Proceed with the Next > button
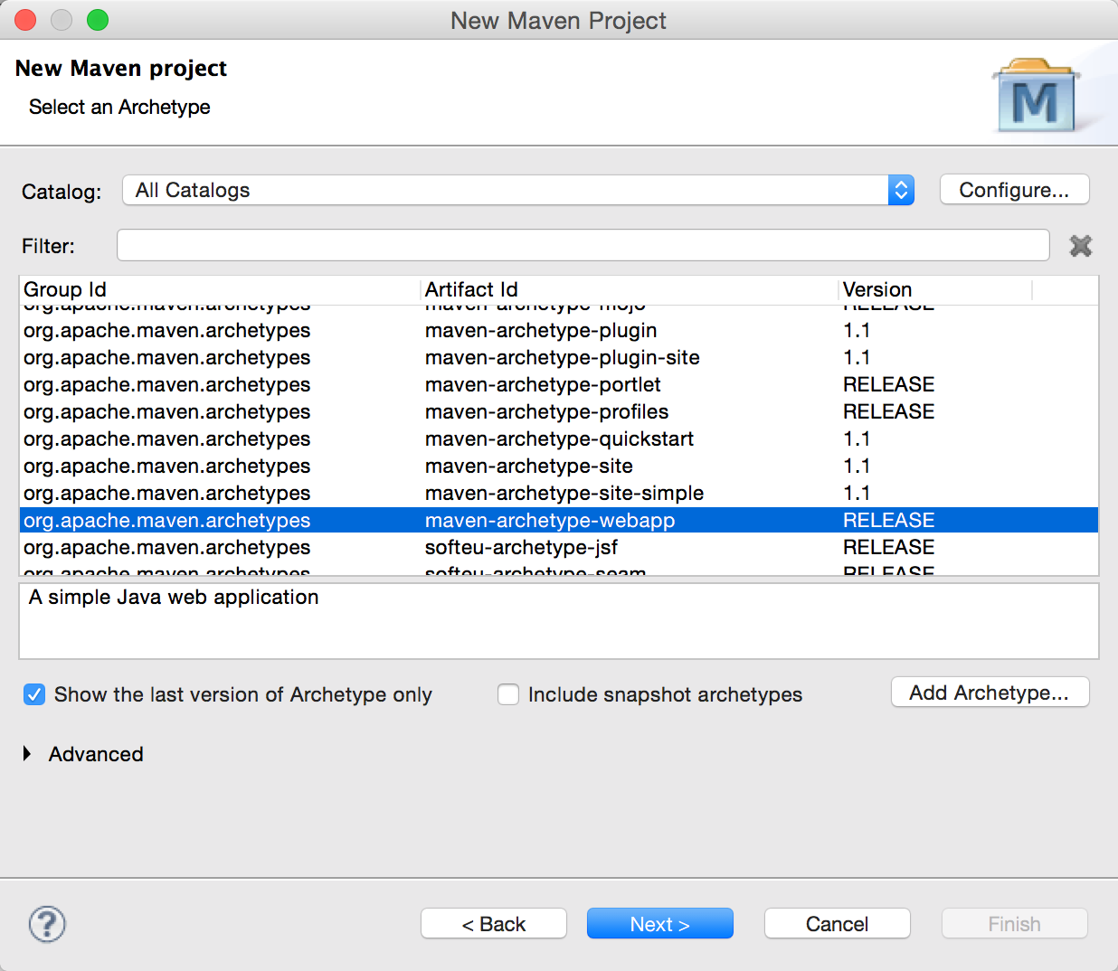Image resolution: width=1118 pixels, height=971 pixels. pyautogui.click(x=660, y=924)
